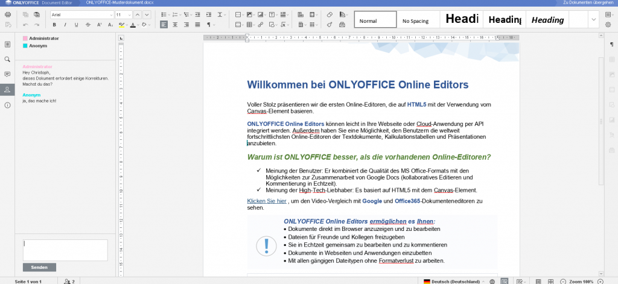Open the file menu icon in left sidebar
Viewport: 618px width, 284px height.
[7, 44]
